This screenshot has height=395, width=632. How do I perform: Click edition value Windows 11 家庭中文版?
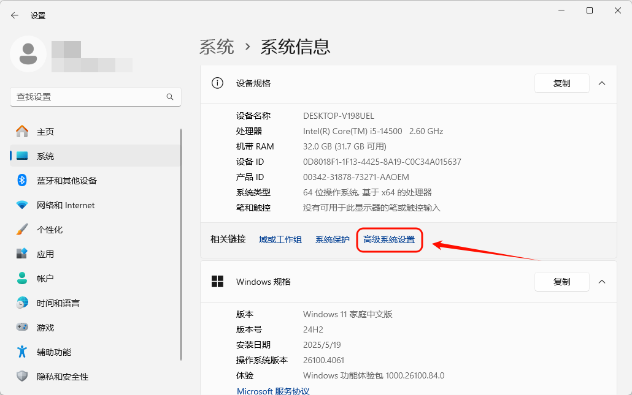tap(348, 314)
